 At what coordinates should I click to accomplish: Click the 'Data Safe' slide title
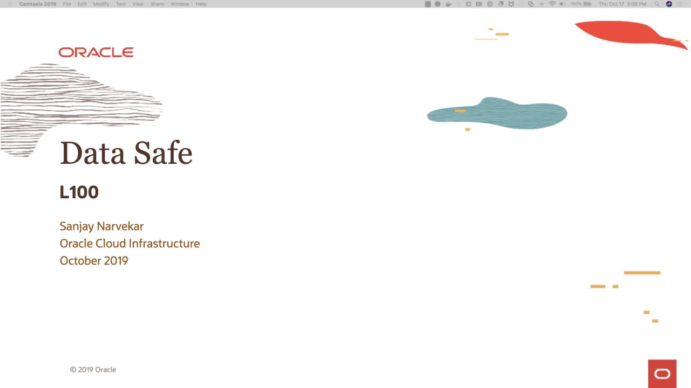(x=126, y=153)
